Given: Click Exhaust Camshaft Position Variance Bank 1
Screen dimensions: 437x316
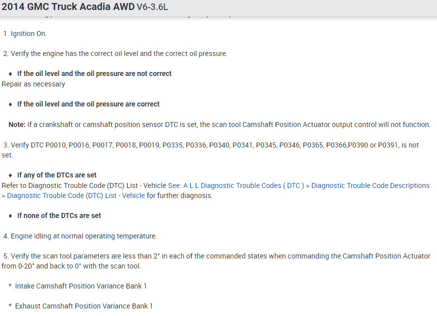Looking at the screenshot, I should click(84, 306).
